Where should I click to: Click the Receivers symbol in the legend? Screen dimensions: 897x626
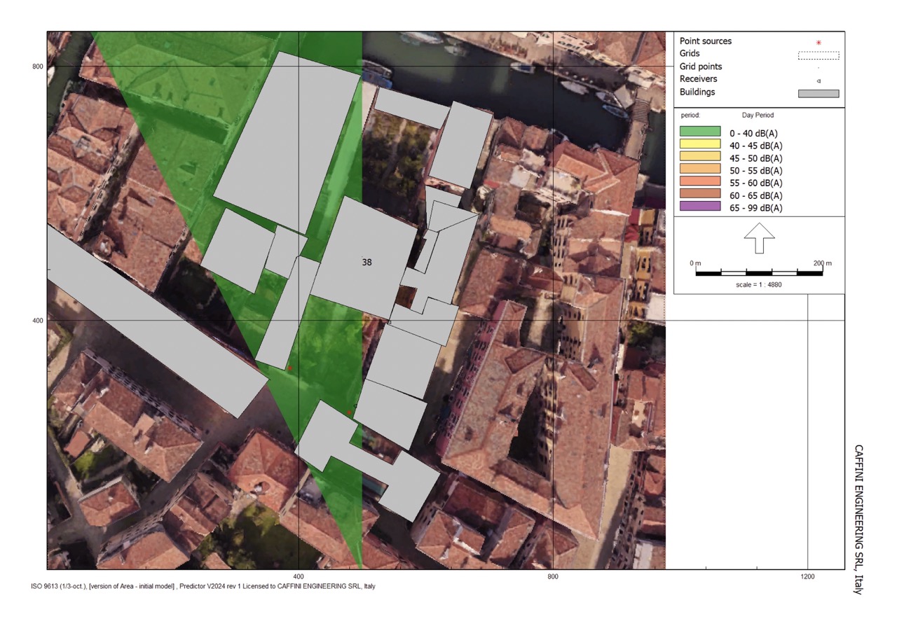click(818, 81)
